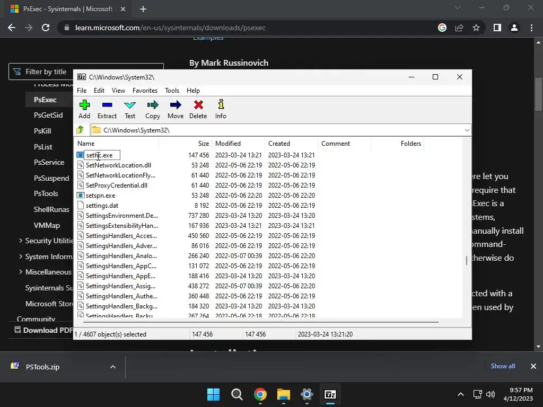The image size is (543, 407).
Task: Bookmark this page with the star icon
Action: point(476,28)
